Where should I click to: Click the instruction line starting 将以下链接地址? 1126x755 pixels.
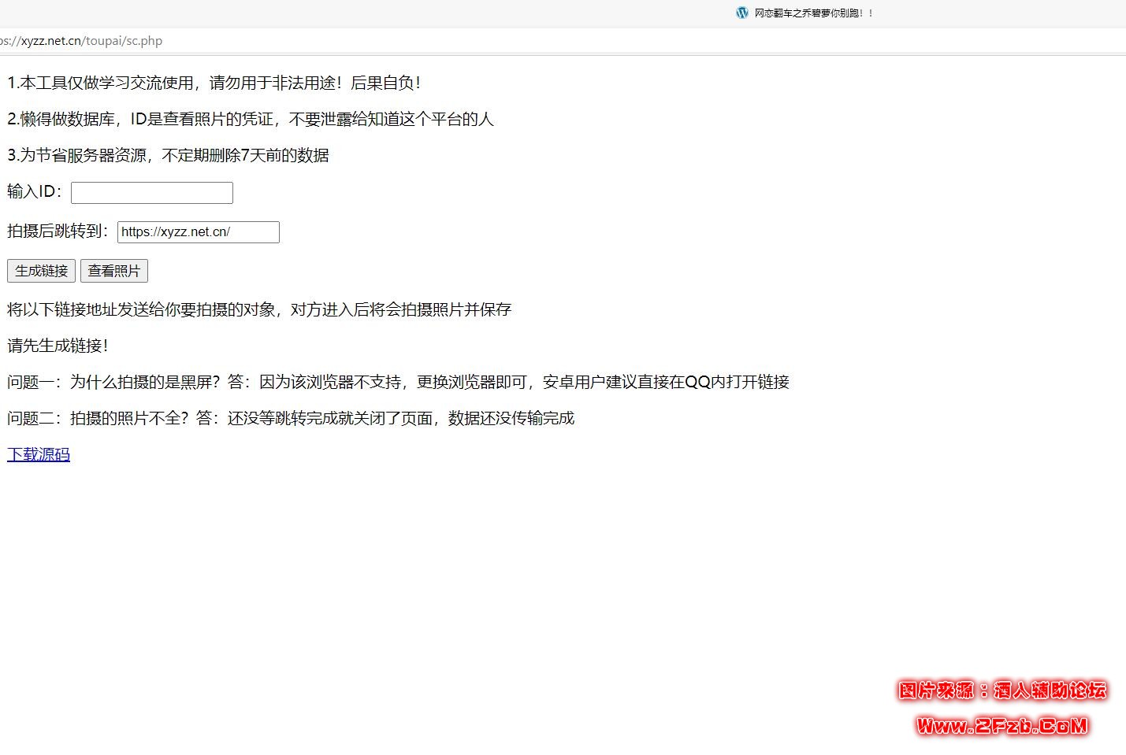[x=259, y=309]
